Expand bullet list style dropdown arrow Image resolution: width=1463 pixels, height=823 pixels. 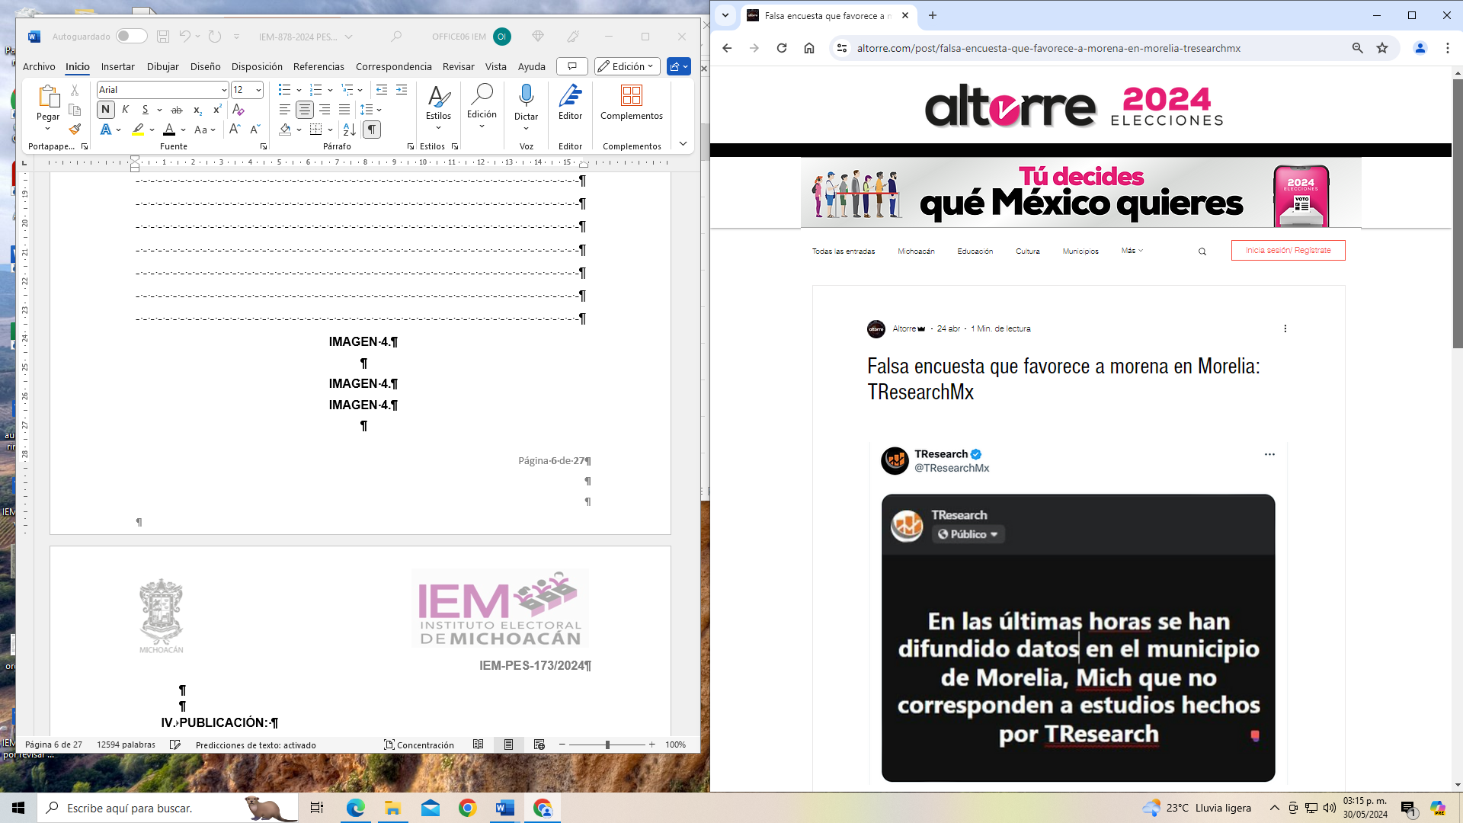tap(299, 90)
